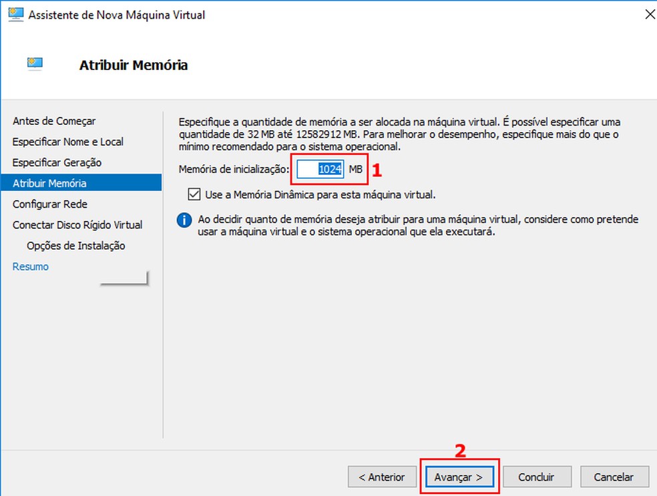Click the 'Ao decidir quanto de memória' tip text
657x496 pixels.
418,226
